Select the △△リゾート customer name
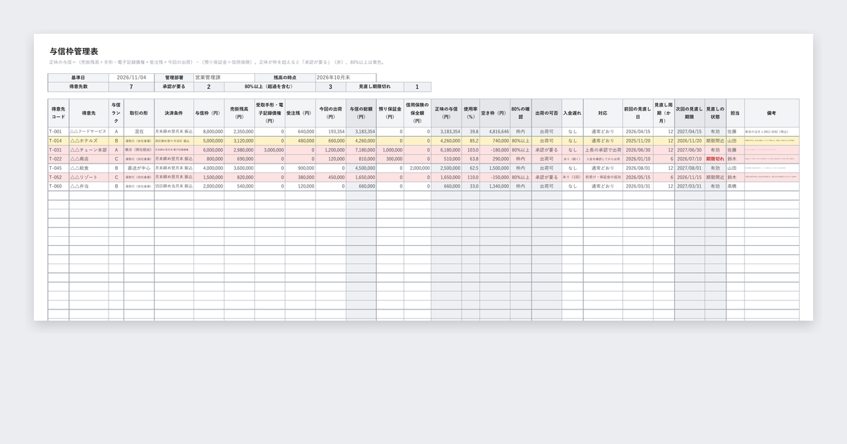847x444 pixels. click(89, 178)
